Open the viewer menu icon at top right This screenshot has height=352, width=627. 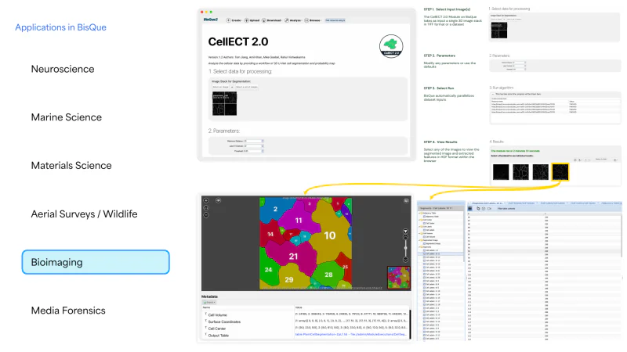pos(406,201)
